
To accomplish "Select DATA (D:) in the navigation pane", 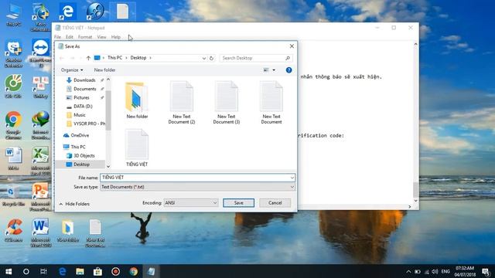I will tap(83, 107).
